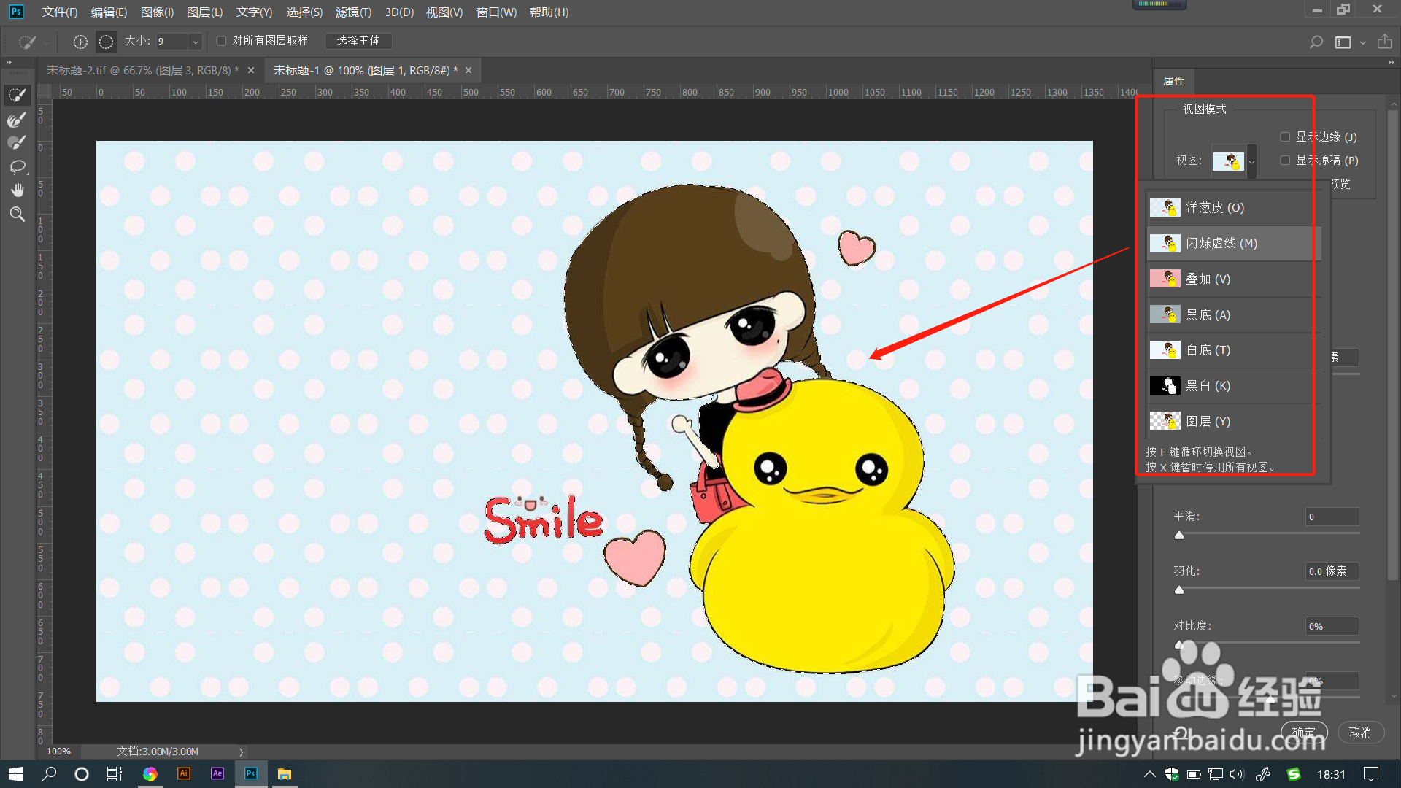Image resolution: width=1401 pixels, height=788 pixels.
Task: Click the workspace layout icon
Action: tap(1343, 42)
